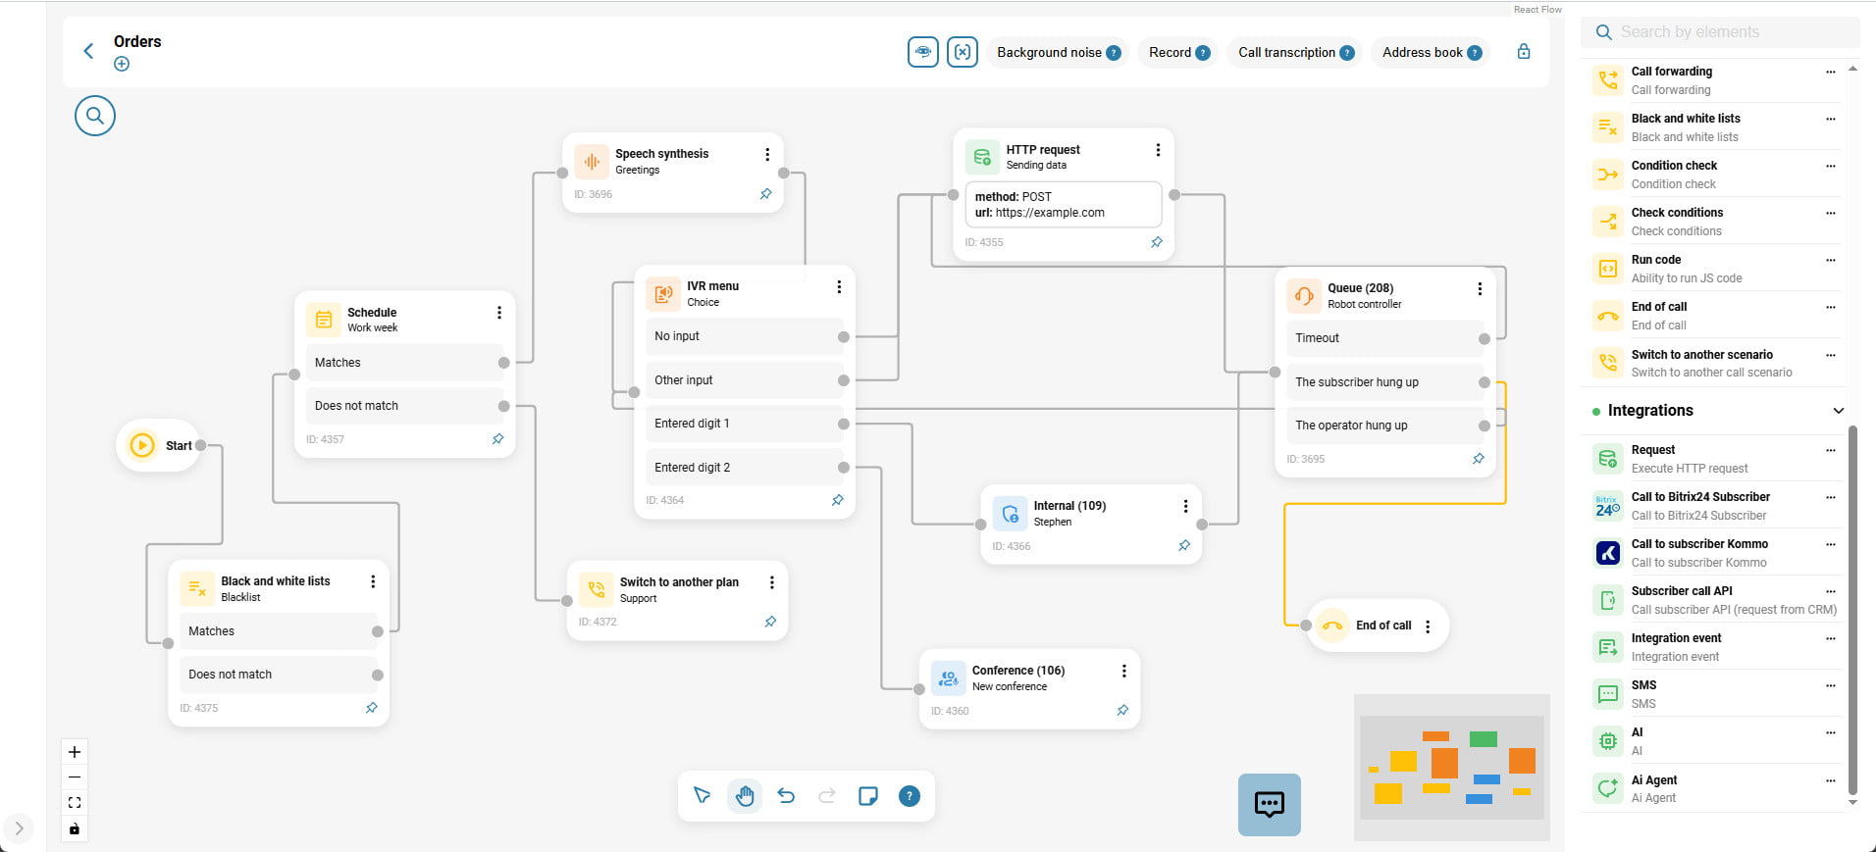Open the chat message widget
Viewport: 1876px width, 852px height.
pyautogui.click(x=1269, y=805)
